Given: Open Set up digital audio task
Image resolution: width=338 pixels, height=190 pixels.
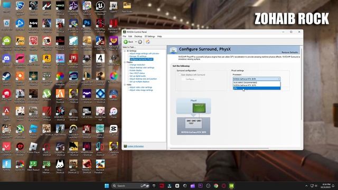Looking at the screenshot, I should click(137, 76).
